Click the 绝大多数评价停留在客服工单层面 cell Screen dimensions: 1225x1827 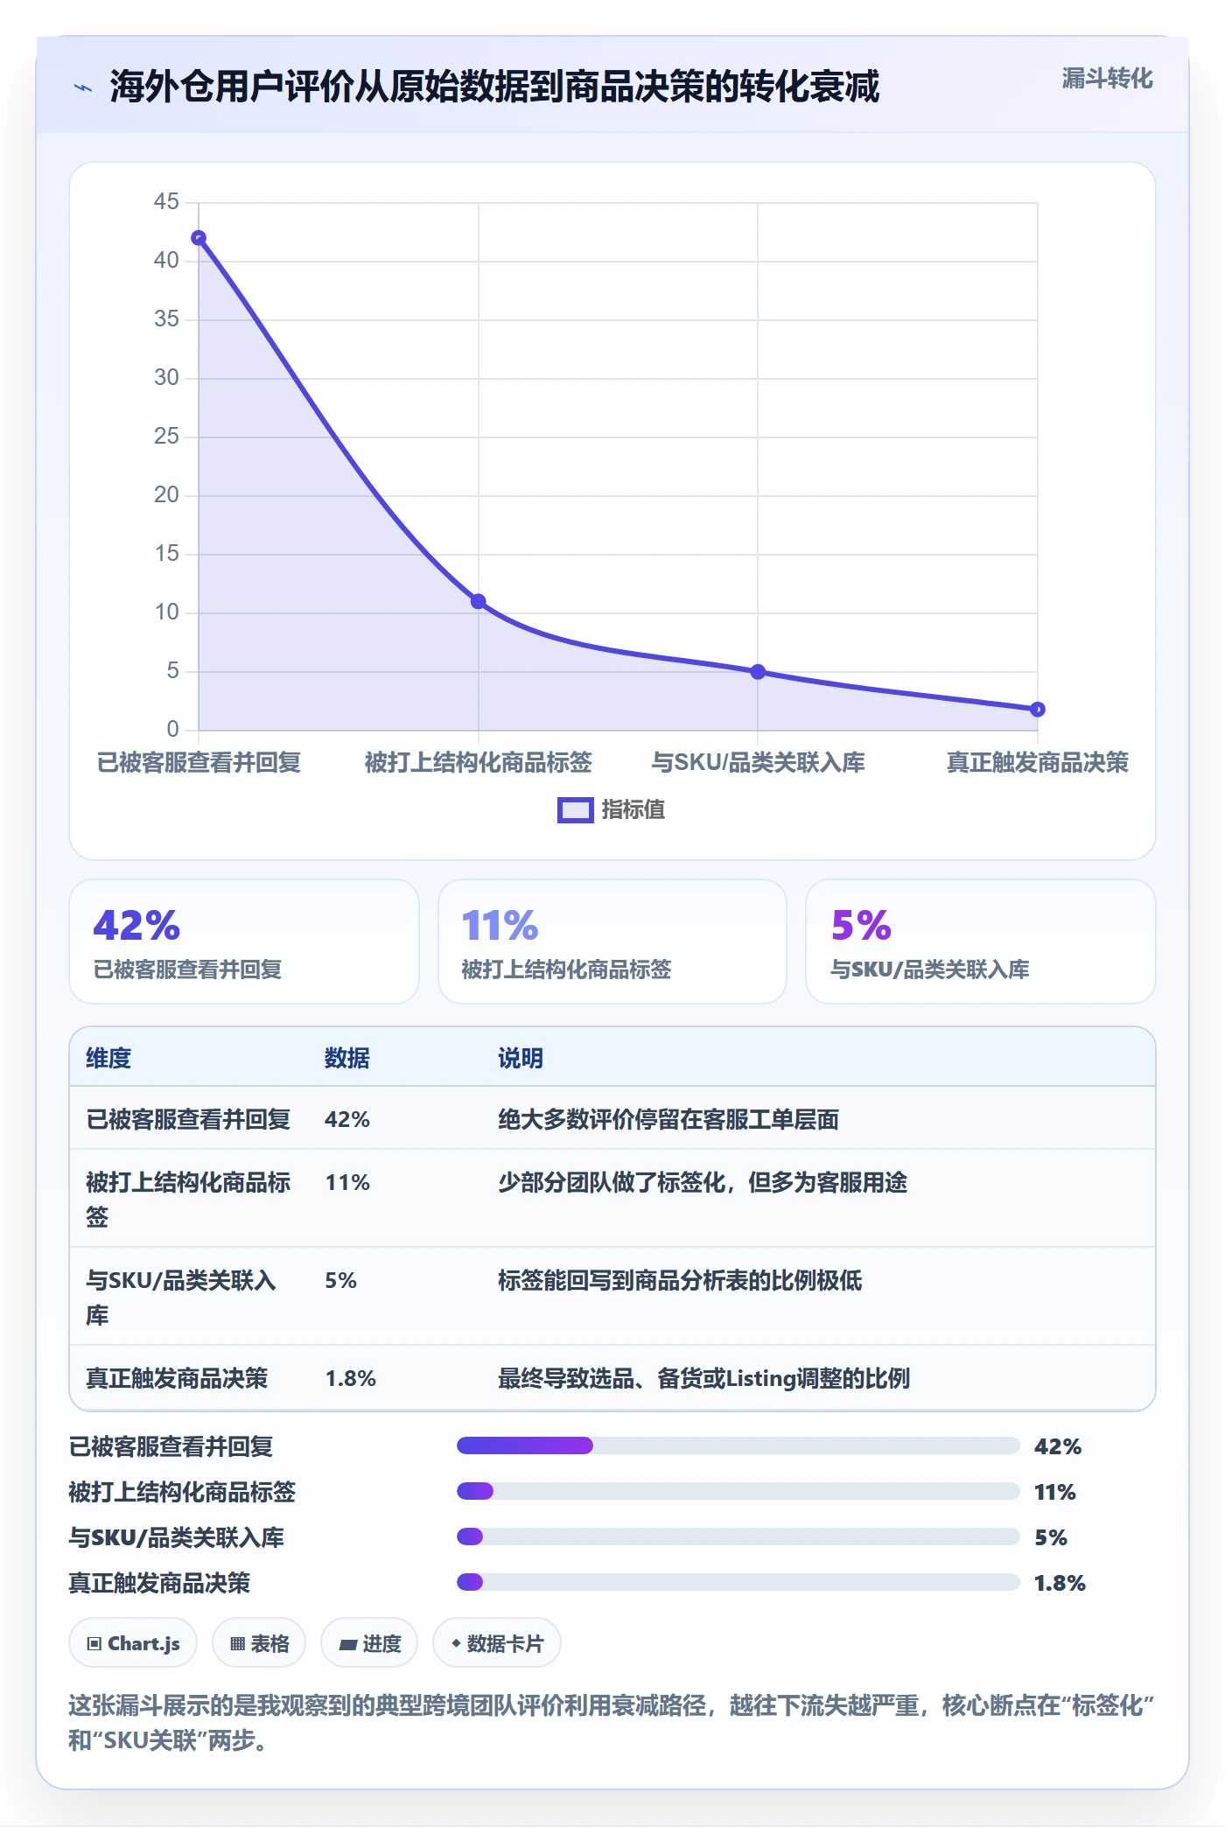pyautogui.click(x=668, y=1119)
